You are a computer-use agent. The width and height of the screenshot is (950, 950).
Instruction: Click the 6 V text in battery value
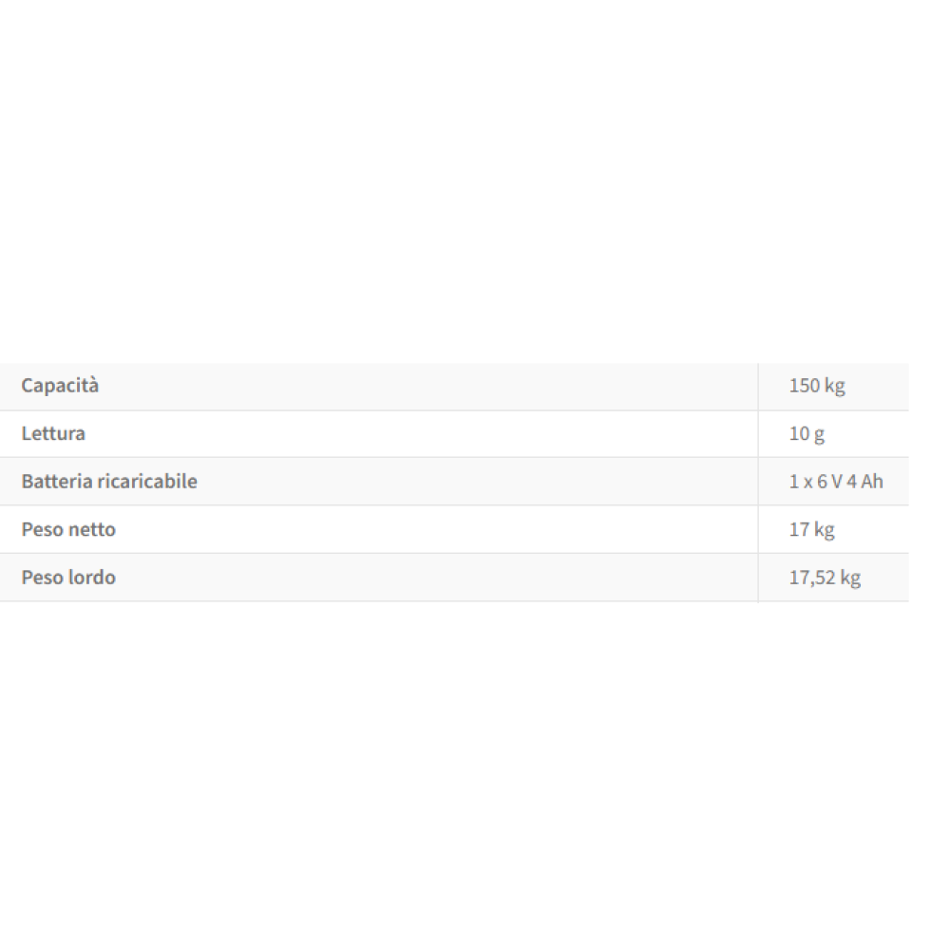pos(828,482)
